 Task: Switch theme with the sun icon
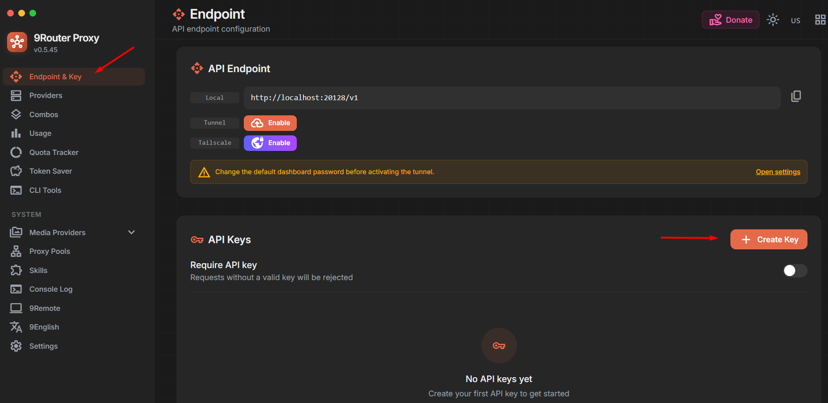[773, 20]
